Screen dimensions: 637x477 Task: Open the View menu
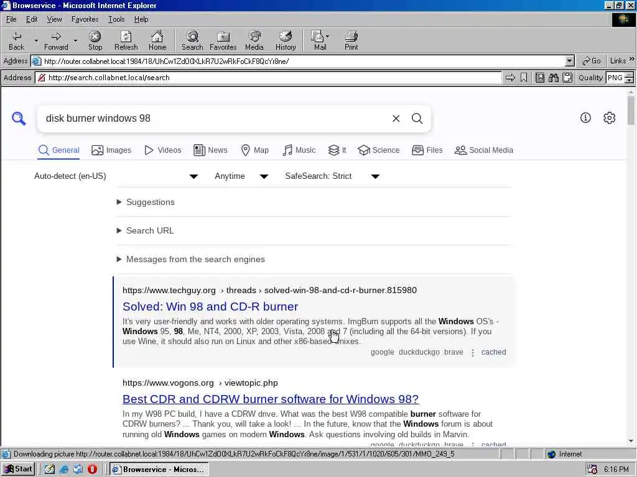point(54,19)
